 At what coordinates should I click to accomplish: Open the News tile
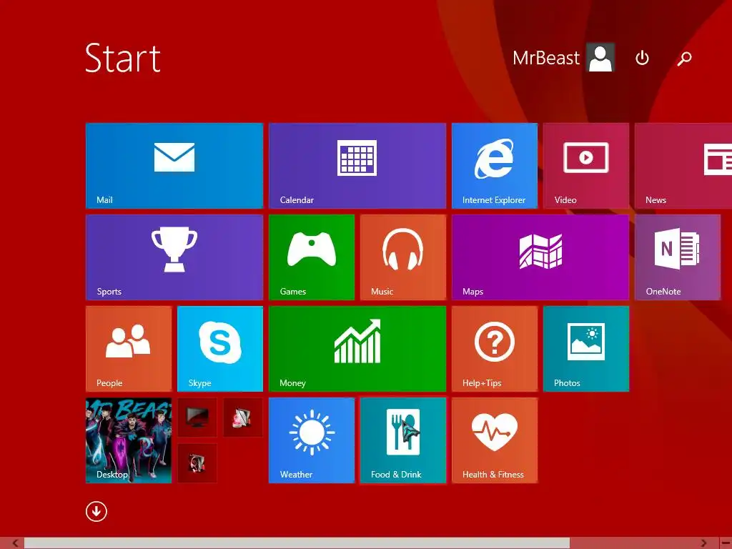click(683, 166)
